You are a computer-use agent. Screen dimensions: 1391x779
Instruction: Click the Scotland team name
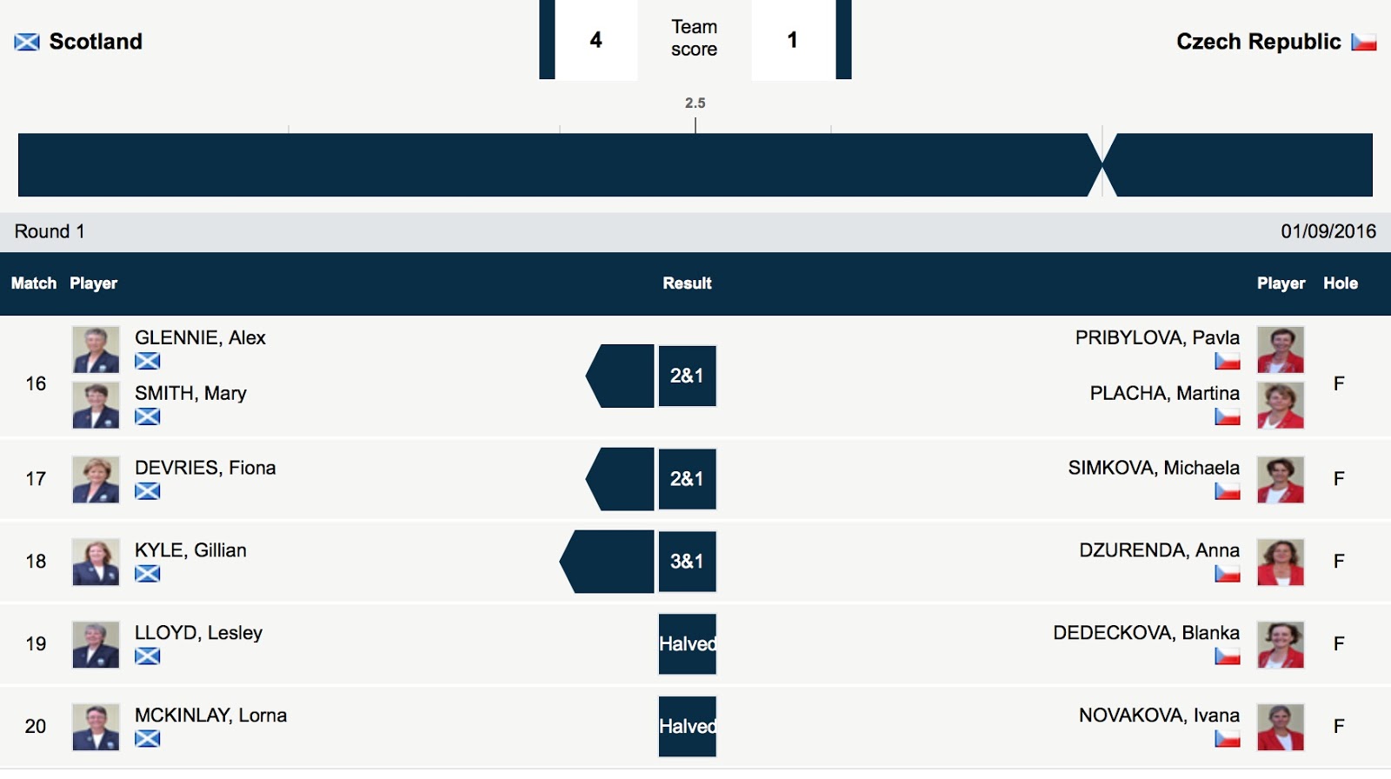coord(96,42)
